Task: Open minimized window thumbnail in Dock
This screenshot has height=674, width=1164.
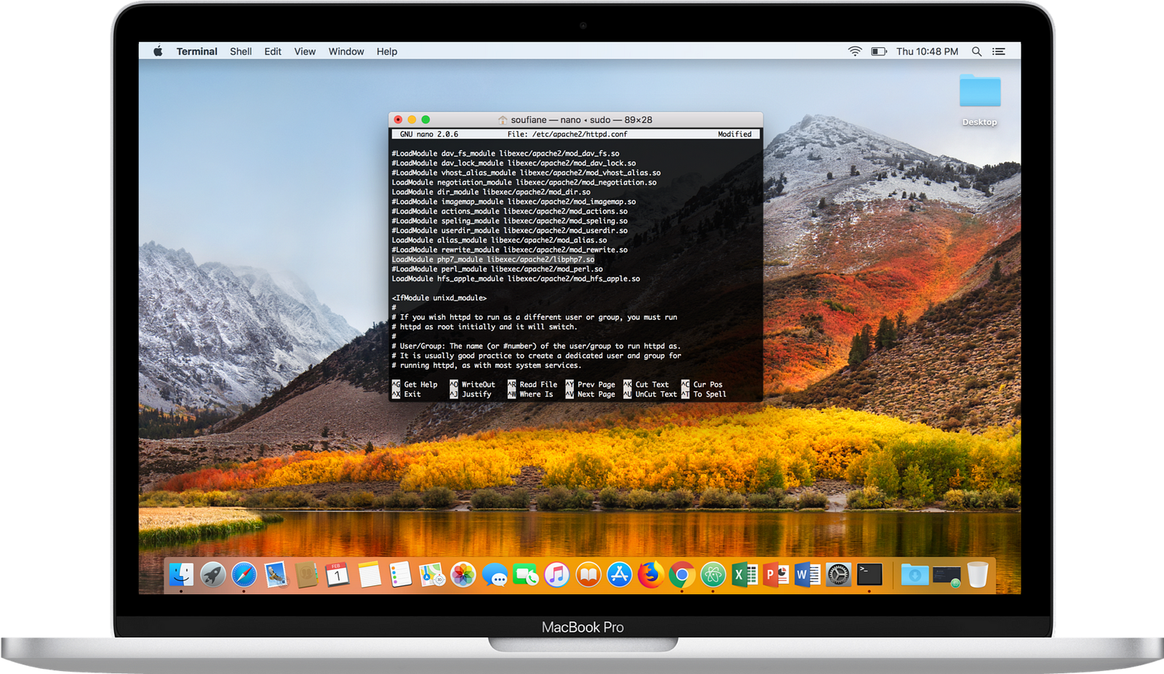Action: 946,576
